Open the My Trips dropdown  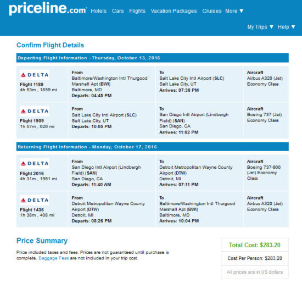pyautogui.click(x=260, y=27)
